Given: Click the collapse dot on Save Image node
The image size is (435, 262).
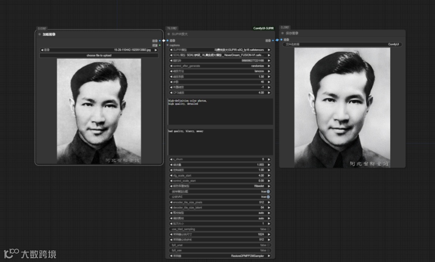Looking at the screenshot, I should (x=283, y=33).
